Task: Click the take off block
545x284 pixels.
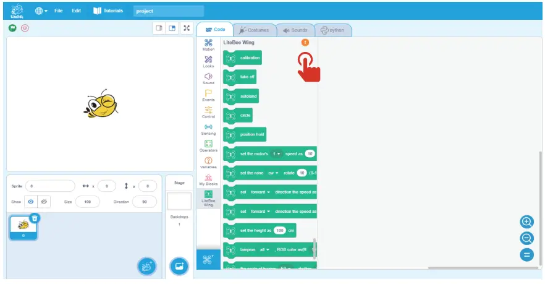Action: (x=240, y=77)
